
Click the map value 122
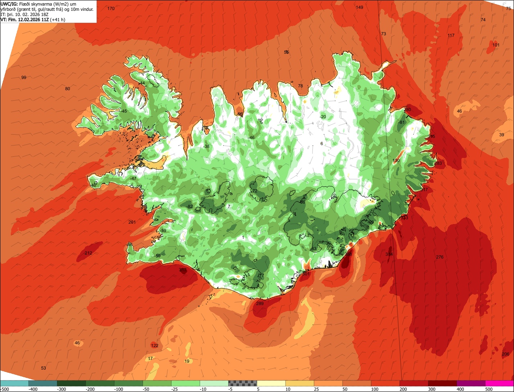155,346
